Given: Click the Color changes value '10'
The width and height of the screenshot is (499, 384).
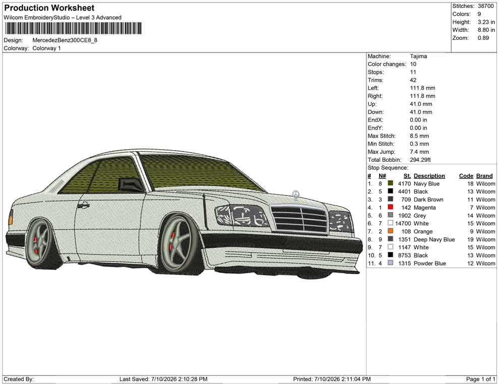Looking at the screenshot, I should tap(413, 65).
